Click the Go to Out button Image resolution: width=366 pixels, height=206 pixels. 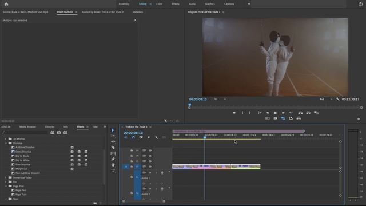[x=291, y=113]
